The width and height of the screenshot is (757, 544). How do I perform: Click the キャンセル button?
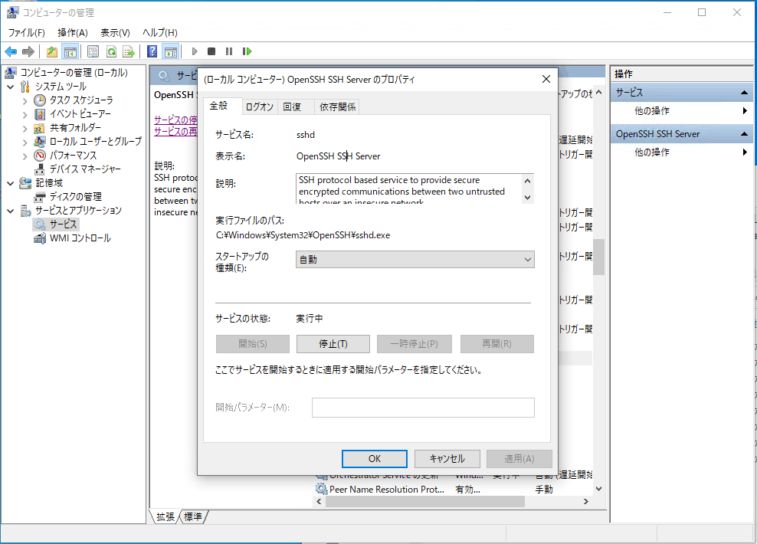point(447,459)
